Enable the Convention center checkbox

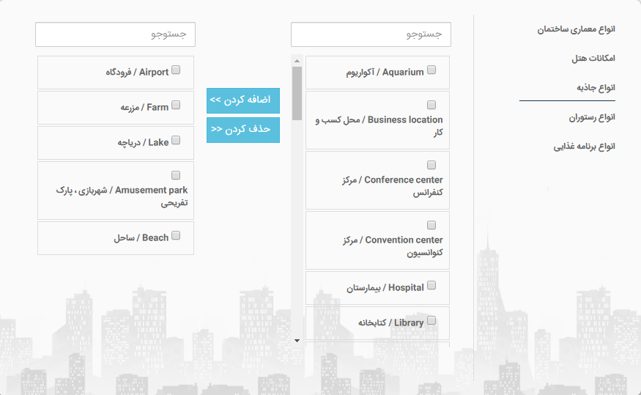click(x=431, y=225)
